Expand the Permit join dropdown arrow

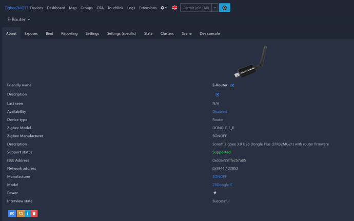click(x=214, y=8)
